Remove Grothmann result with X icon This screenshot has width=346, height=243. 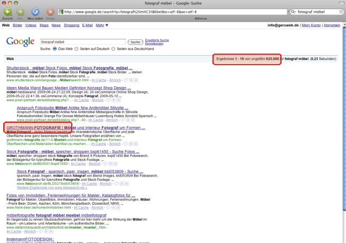point(136,144)
